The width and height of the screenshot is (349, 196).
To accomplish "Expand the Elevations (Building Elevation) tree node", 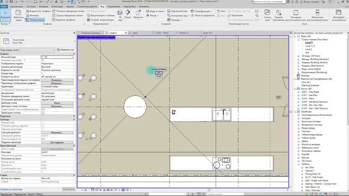I will click(x=298, y=59).
